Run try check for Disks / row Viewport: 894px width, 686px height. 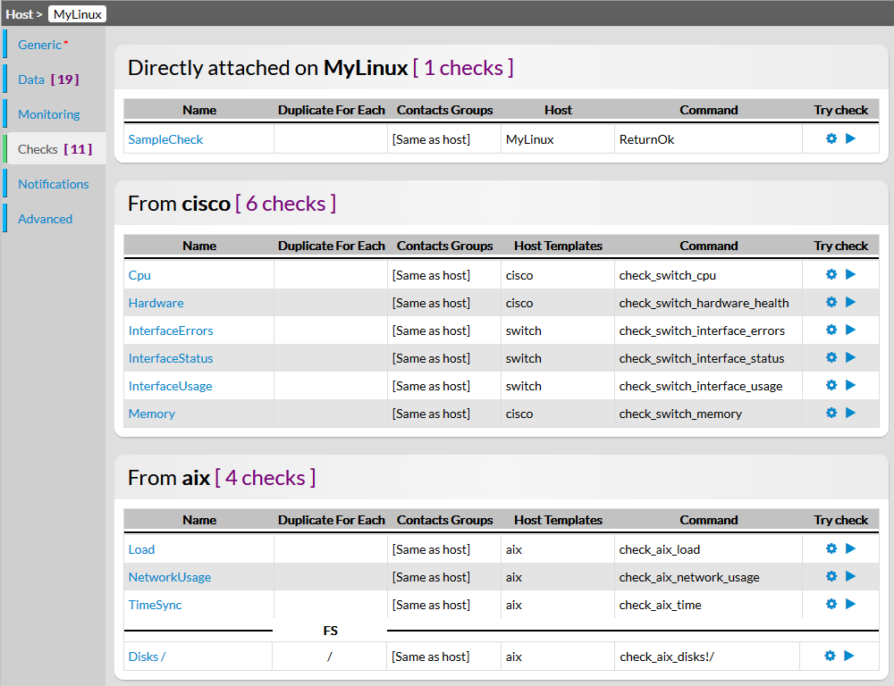click(849, 656)
